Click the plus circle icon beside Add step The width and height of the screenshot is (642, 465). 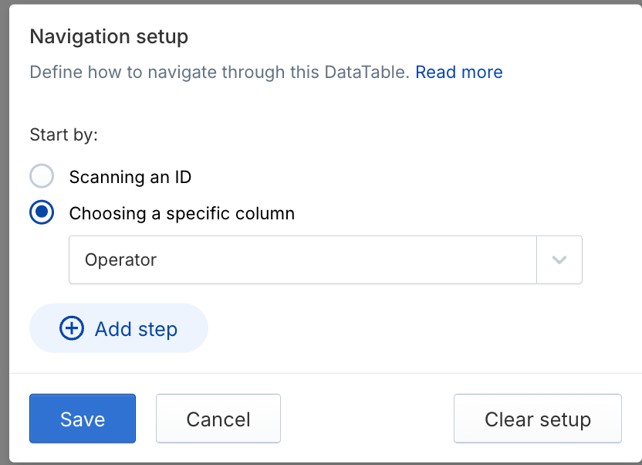click(x=72, y=328)
